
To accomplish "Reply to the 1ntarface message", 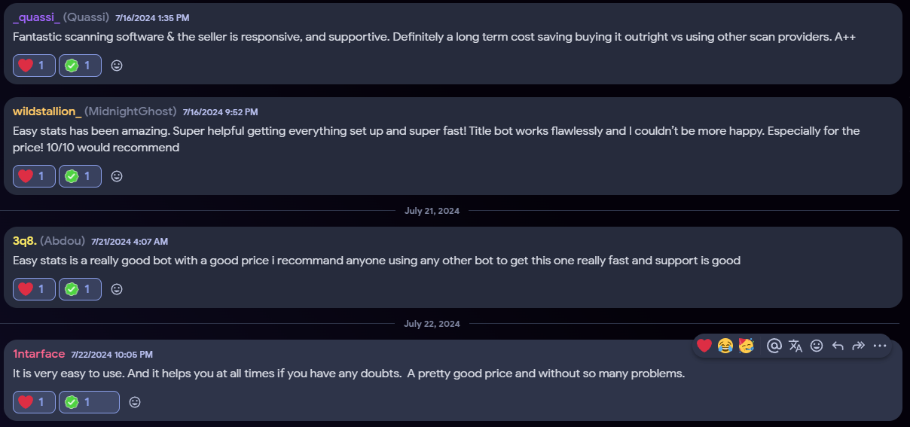I will [x=838, y=346].
